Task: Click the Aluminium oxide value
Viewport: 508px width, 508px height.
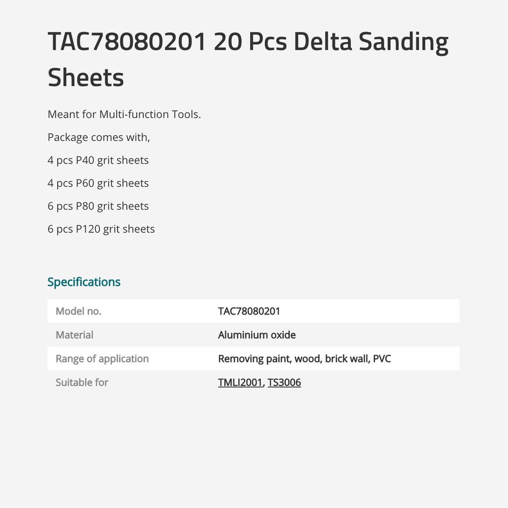Action: coord(257,335)
